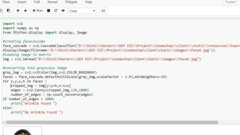Image resolution: width=240 pixels, height=135 pixels.
Task: Click on 'import cv2' line
Action: pyautogui.click(x=13, y=24)
